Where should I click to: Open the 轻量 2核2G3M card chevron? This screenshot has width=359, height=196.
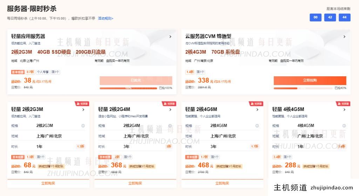[83, 110]
